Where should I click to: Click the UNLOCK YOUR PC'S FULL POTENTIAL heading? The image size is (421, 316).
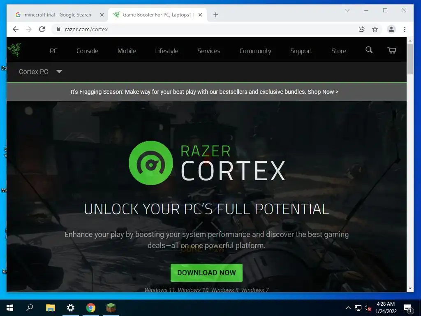point(206,209)
